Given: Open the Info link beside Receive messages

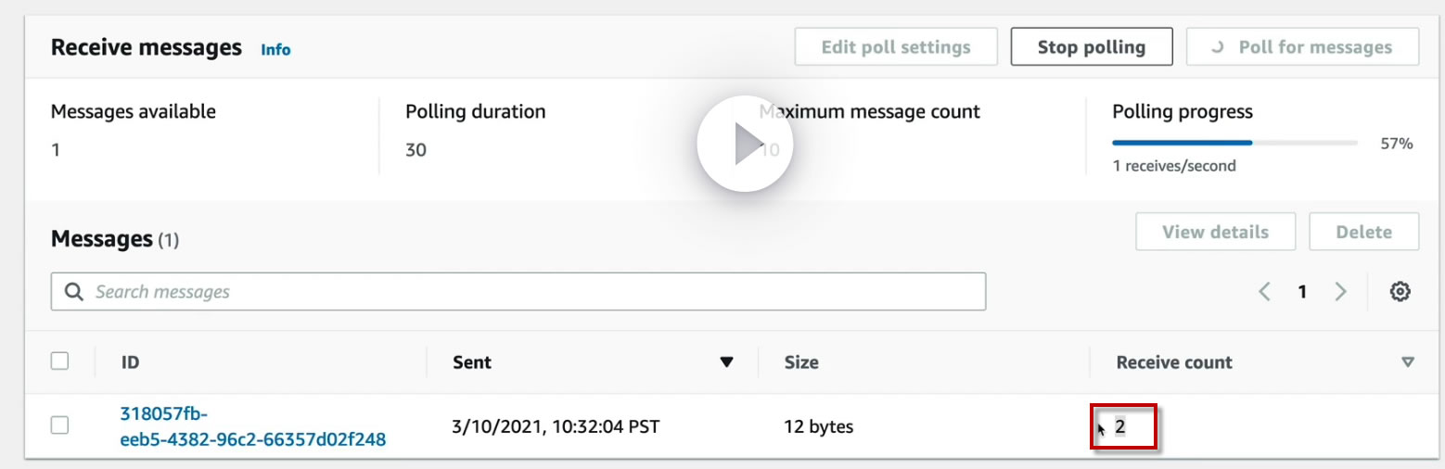Looking at the screenshot, I should pyautogui.click(x=275, y=50).
